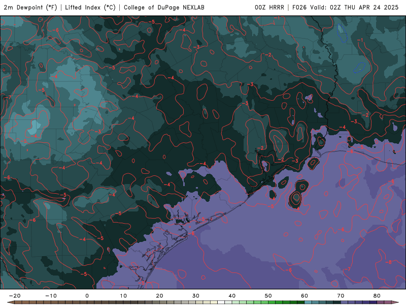The width and height of the screenshot is (406, 305).
Task: Click the "College of DuPage NEXLAB" label
Action: pyautogui.click(x=164, y=8)
